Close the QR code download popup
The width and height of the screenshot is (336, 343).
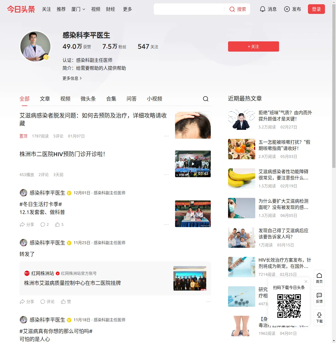pyautogui.click(x=306, y=281)
